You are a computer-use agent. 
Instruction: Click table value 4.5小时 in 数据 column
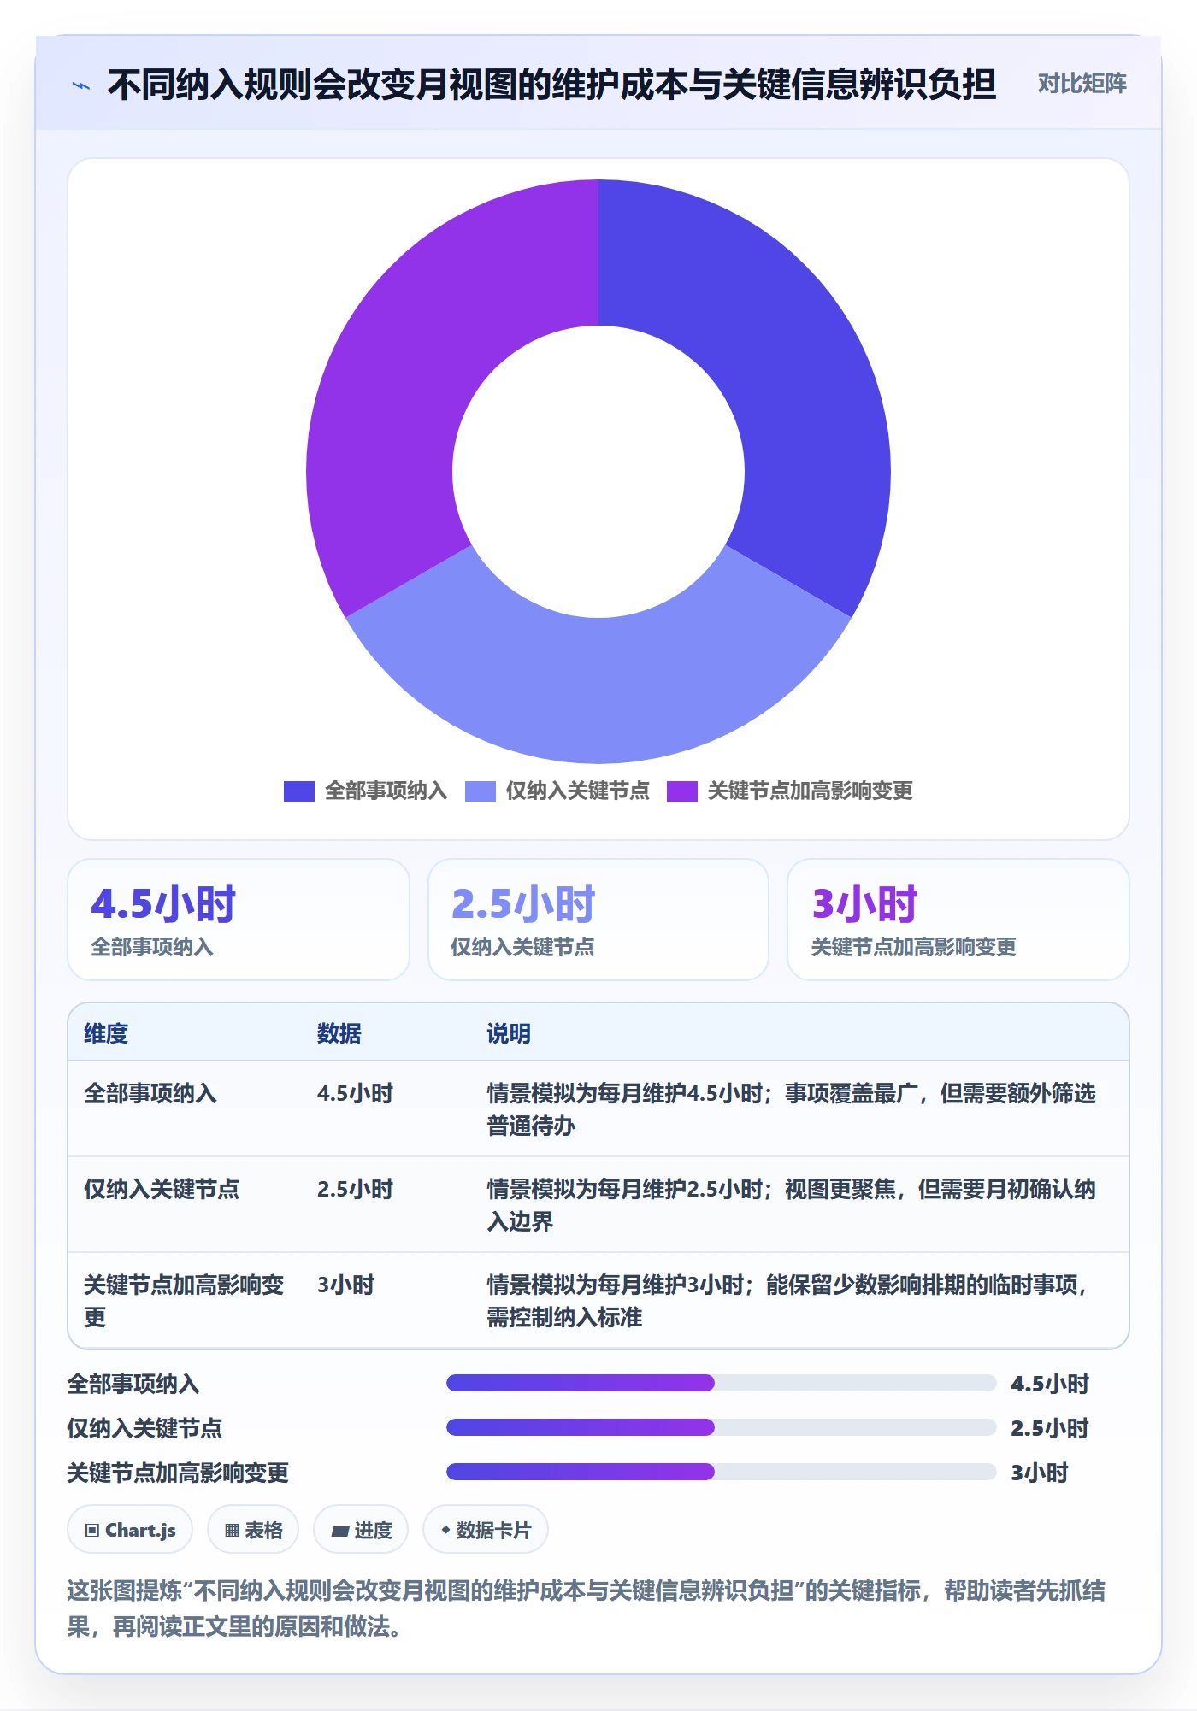point(355,1093)
